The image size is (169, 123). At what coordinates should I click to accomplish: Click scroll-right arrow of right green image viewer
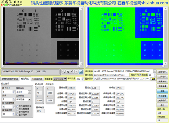click(163, 66)
